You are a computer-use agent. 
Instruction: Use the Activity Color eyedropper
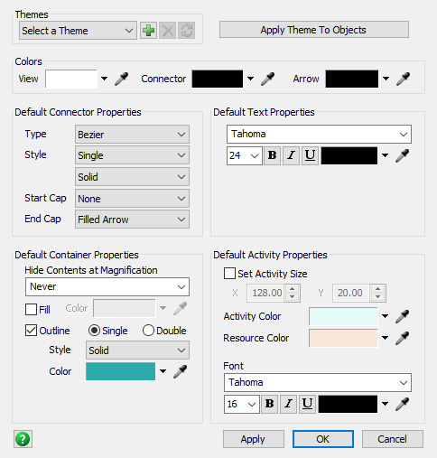click(403, 316)
